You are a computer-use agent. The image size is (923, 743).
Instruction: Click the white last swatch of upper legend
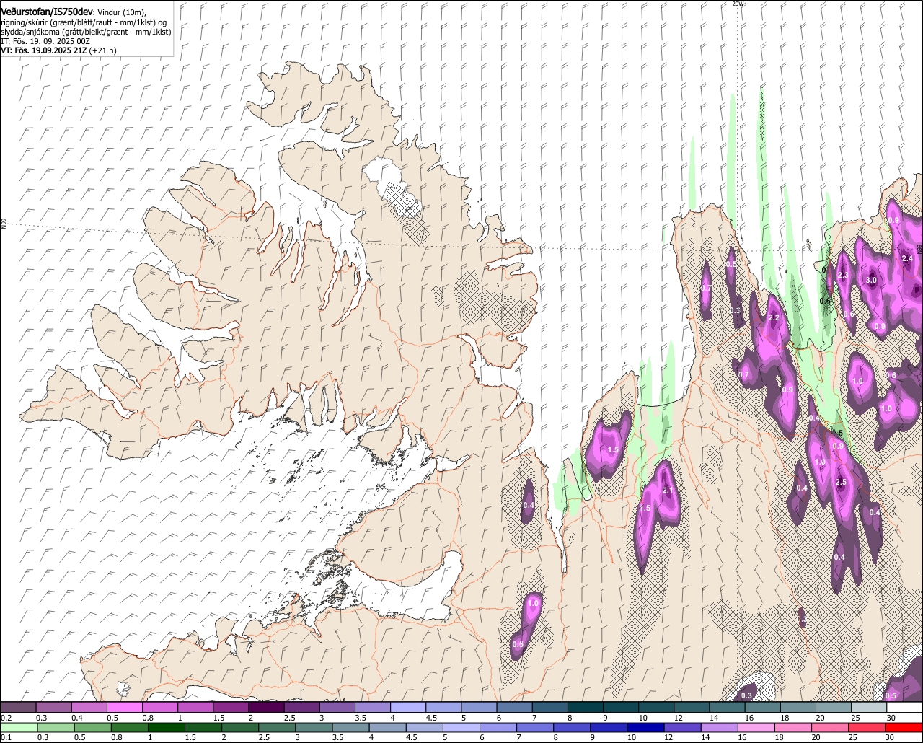904,708
